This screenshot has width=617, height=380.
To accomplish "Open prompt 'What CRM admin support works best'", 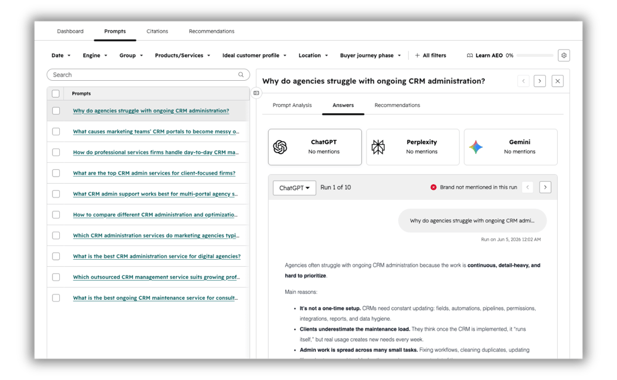I will tap(155, 194).
